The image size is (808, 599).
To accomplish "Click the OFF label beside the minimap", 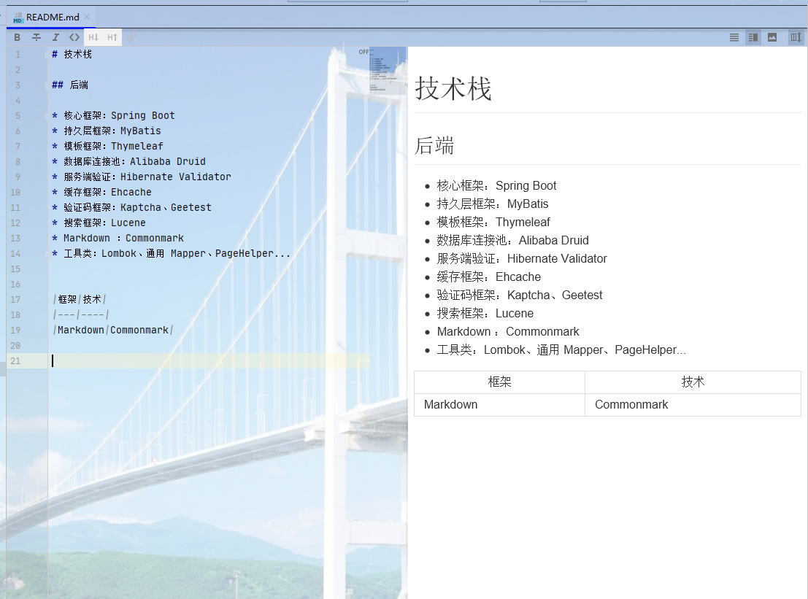I will point(363,52).
